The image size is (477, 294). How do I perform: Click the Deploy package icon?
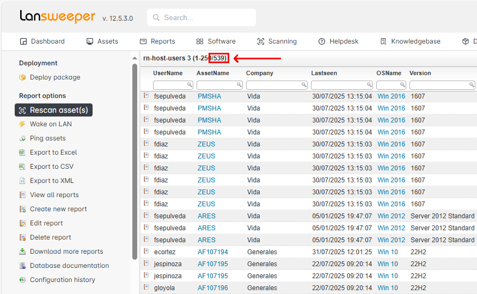tap(22, 77)
